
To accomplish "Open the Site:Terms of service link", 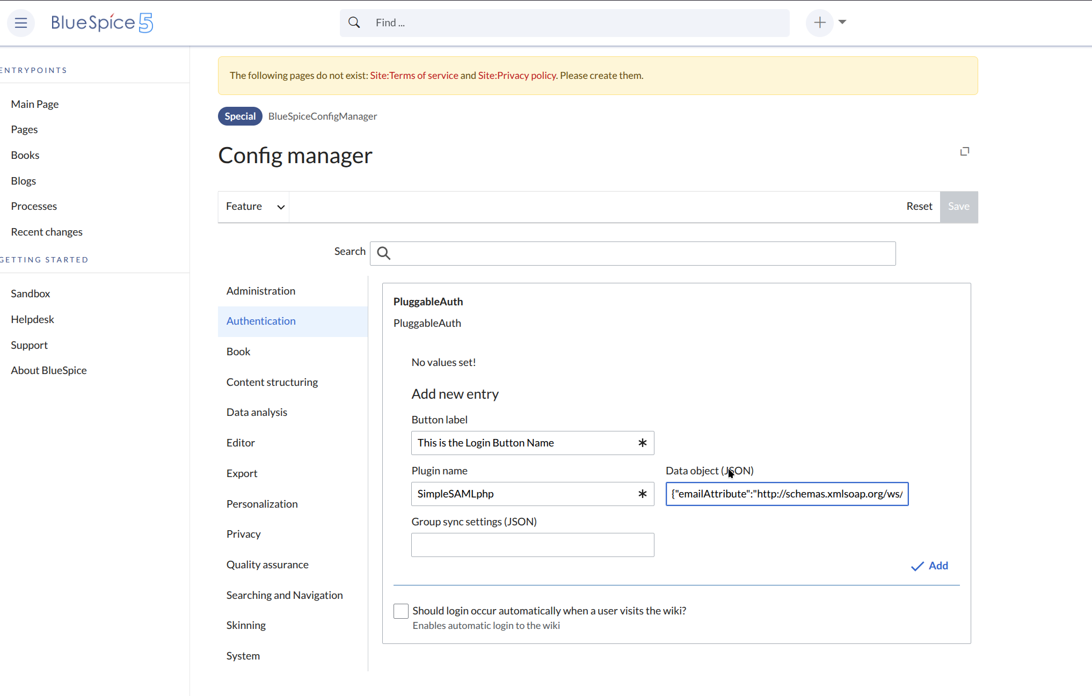I will click(x=414, y=76).
